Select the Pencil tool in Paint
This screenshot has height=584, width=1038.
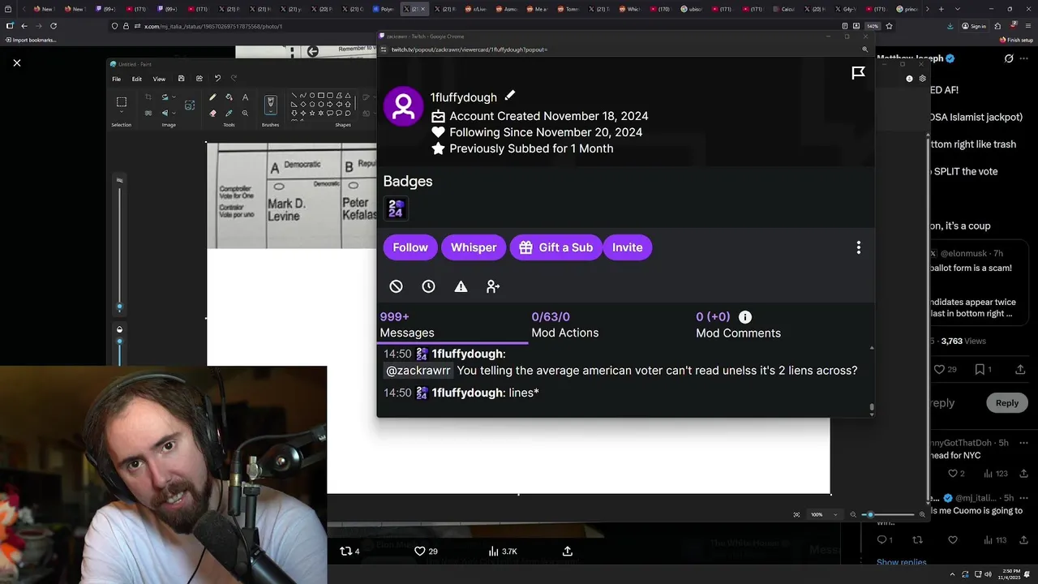point(212,97)
